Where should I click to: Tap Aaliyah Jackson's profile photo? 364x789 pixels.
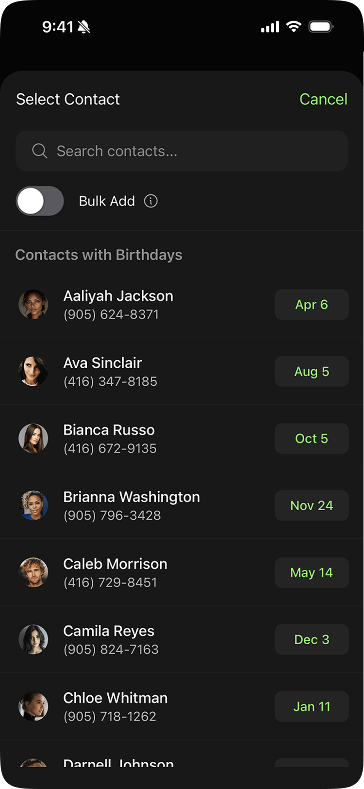tap(33, 305)
